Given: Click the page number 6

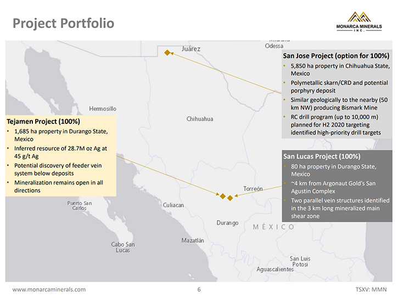Looking at the screenshot, I should (x=199, y=289).
